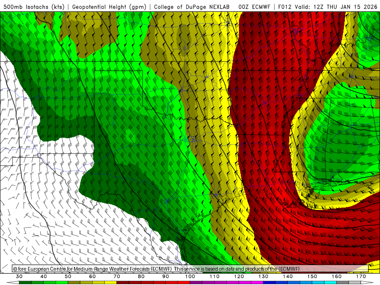Click the '160' legend value
The image size is (380, 285).
[x=337, y=276]
